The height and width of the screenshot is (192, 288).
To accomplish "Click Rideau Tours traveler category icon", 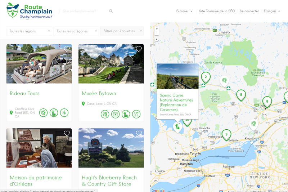I will [54, 113].
